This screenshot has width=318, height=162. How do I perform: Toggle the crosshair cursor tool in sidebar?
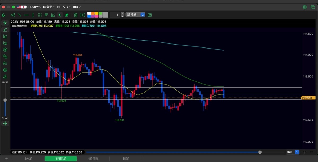tap(5, 23)
